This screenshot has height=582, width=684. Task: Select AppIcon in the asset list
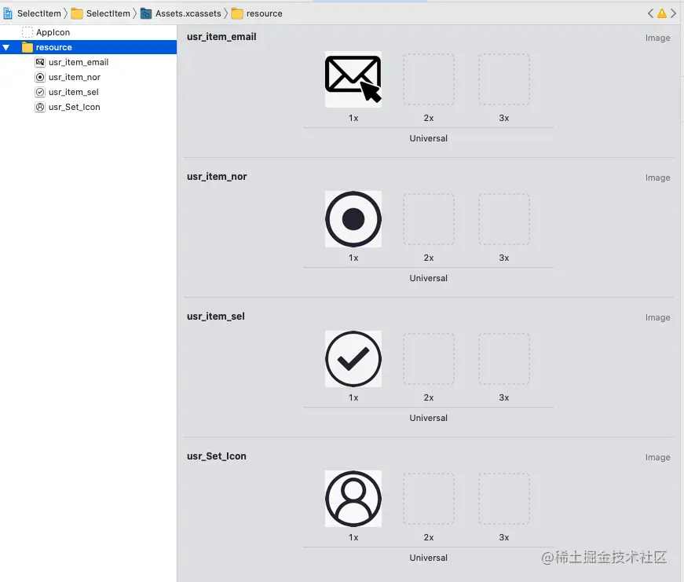pyautogui.click(x=53, y=32)
